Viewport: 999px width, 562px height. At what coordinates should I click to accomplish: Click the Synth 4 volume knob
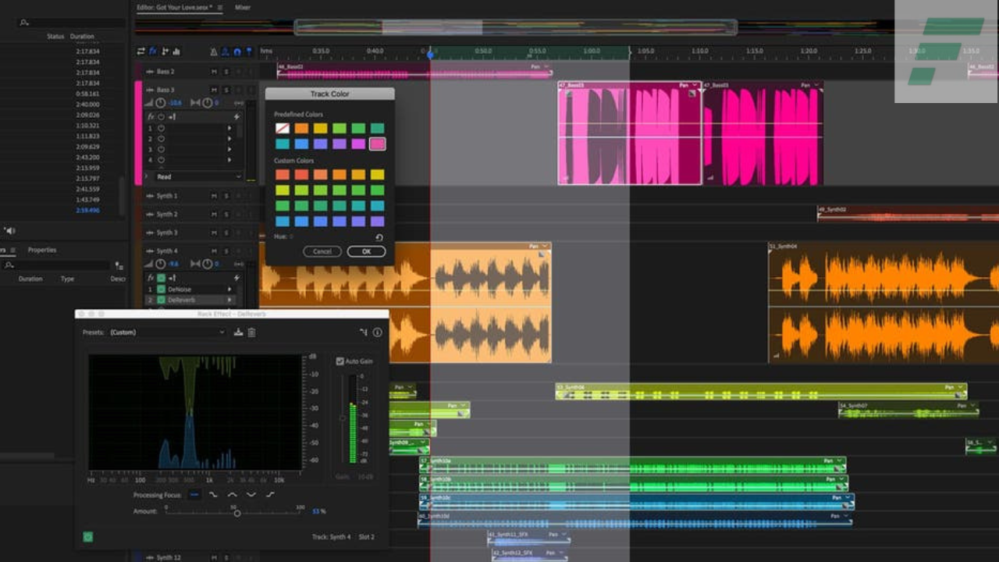click(x=161, y=264)
